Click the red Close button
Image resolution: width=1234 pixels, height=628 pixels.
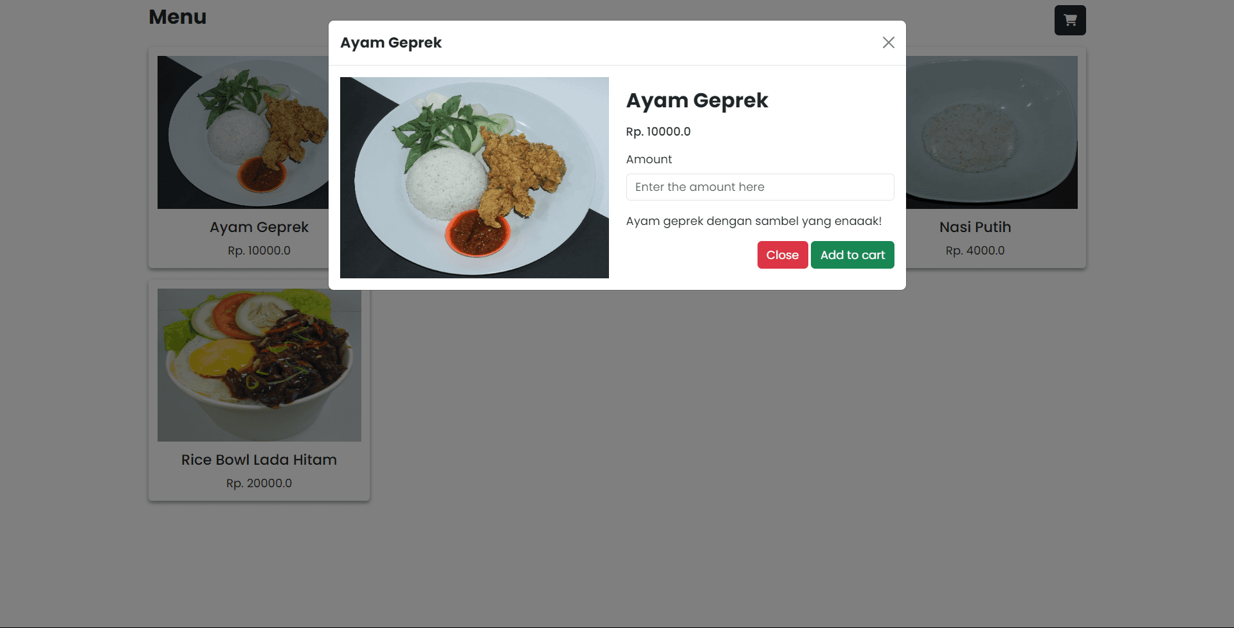click(782, 255)
